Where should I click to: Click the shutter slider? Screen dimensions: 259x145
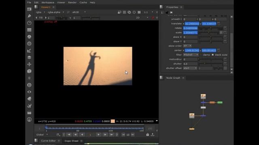[210, 64]
